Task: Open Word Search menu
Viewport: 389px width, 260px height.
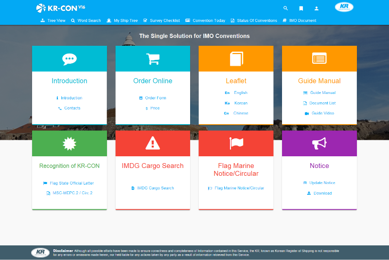Action: (x=86, y=20)
